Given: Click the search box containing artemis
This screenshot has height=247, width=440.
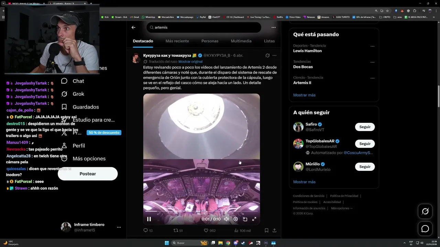Looking at the screenshot, I should [204, 27].
